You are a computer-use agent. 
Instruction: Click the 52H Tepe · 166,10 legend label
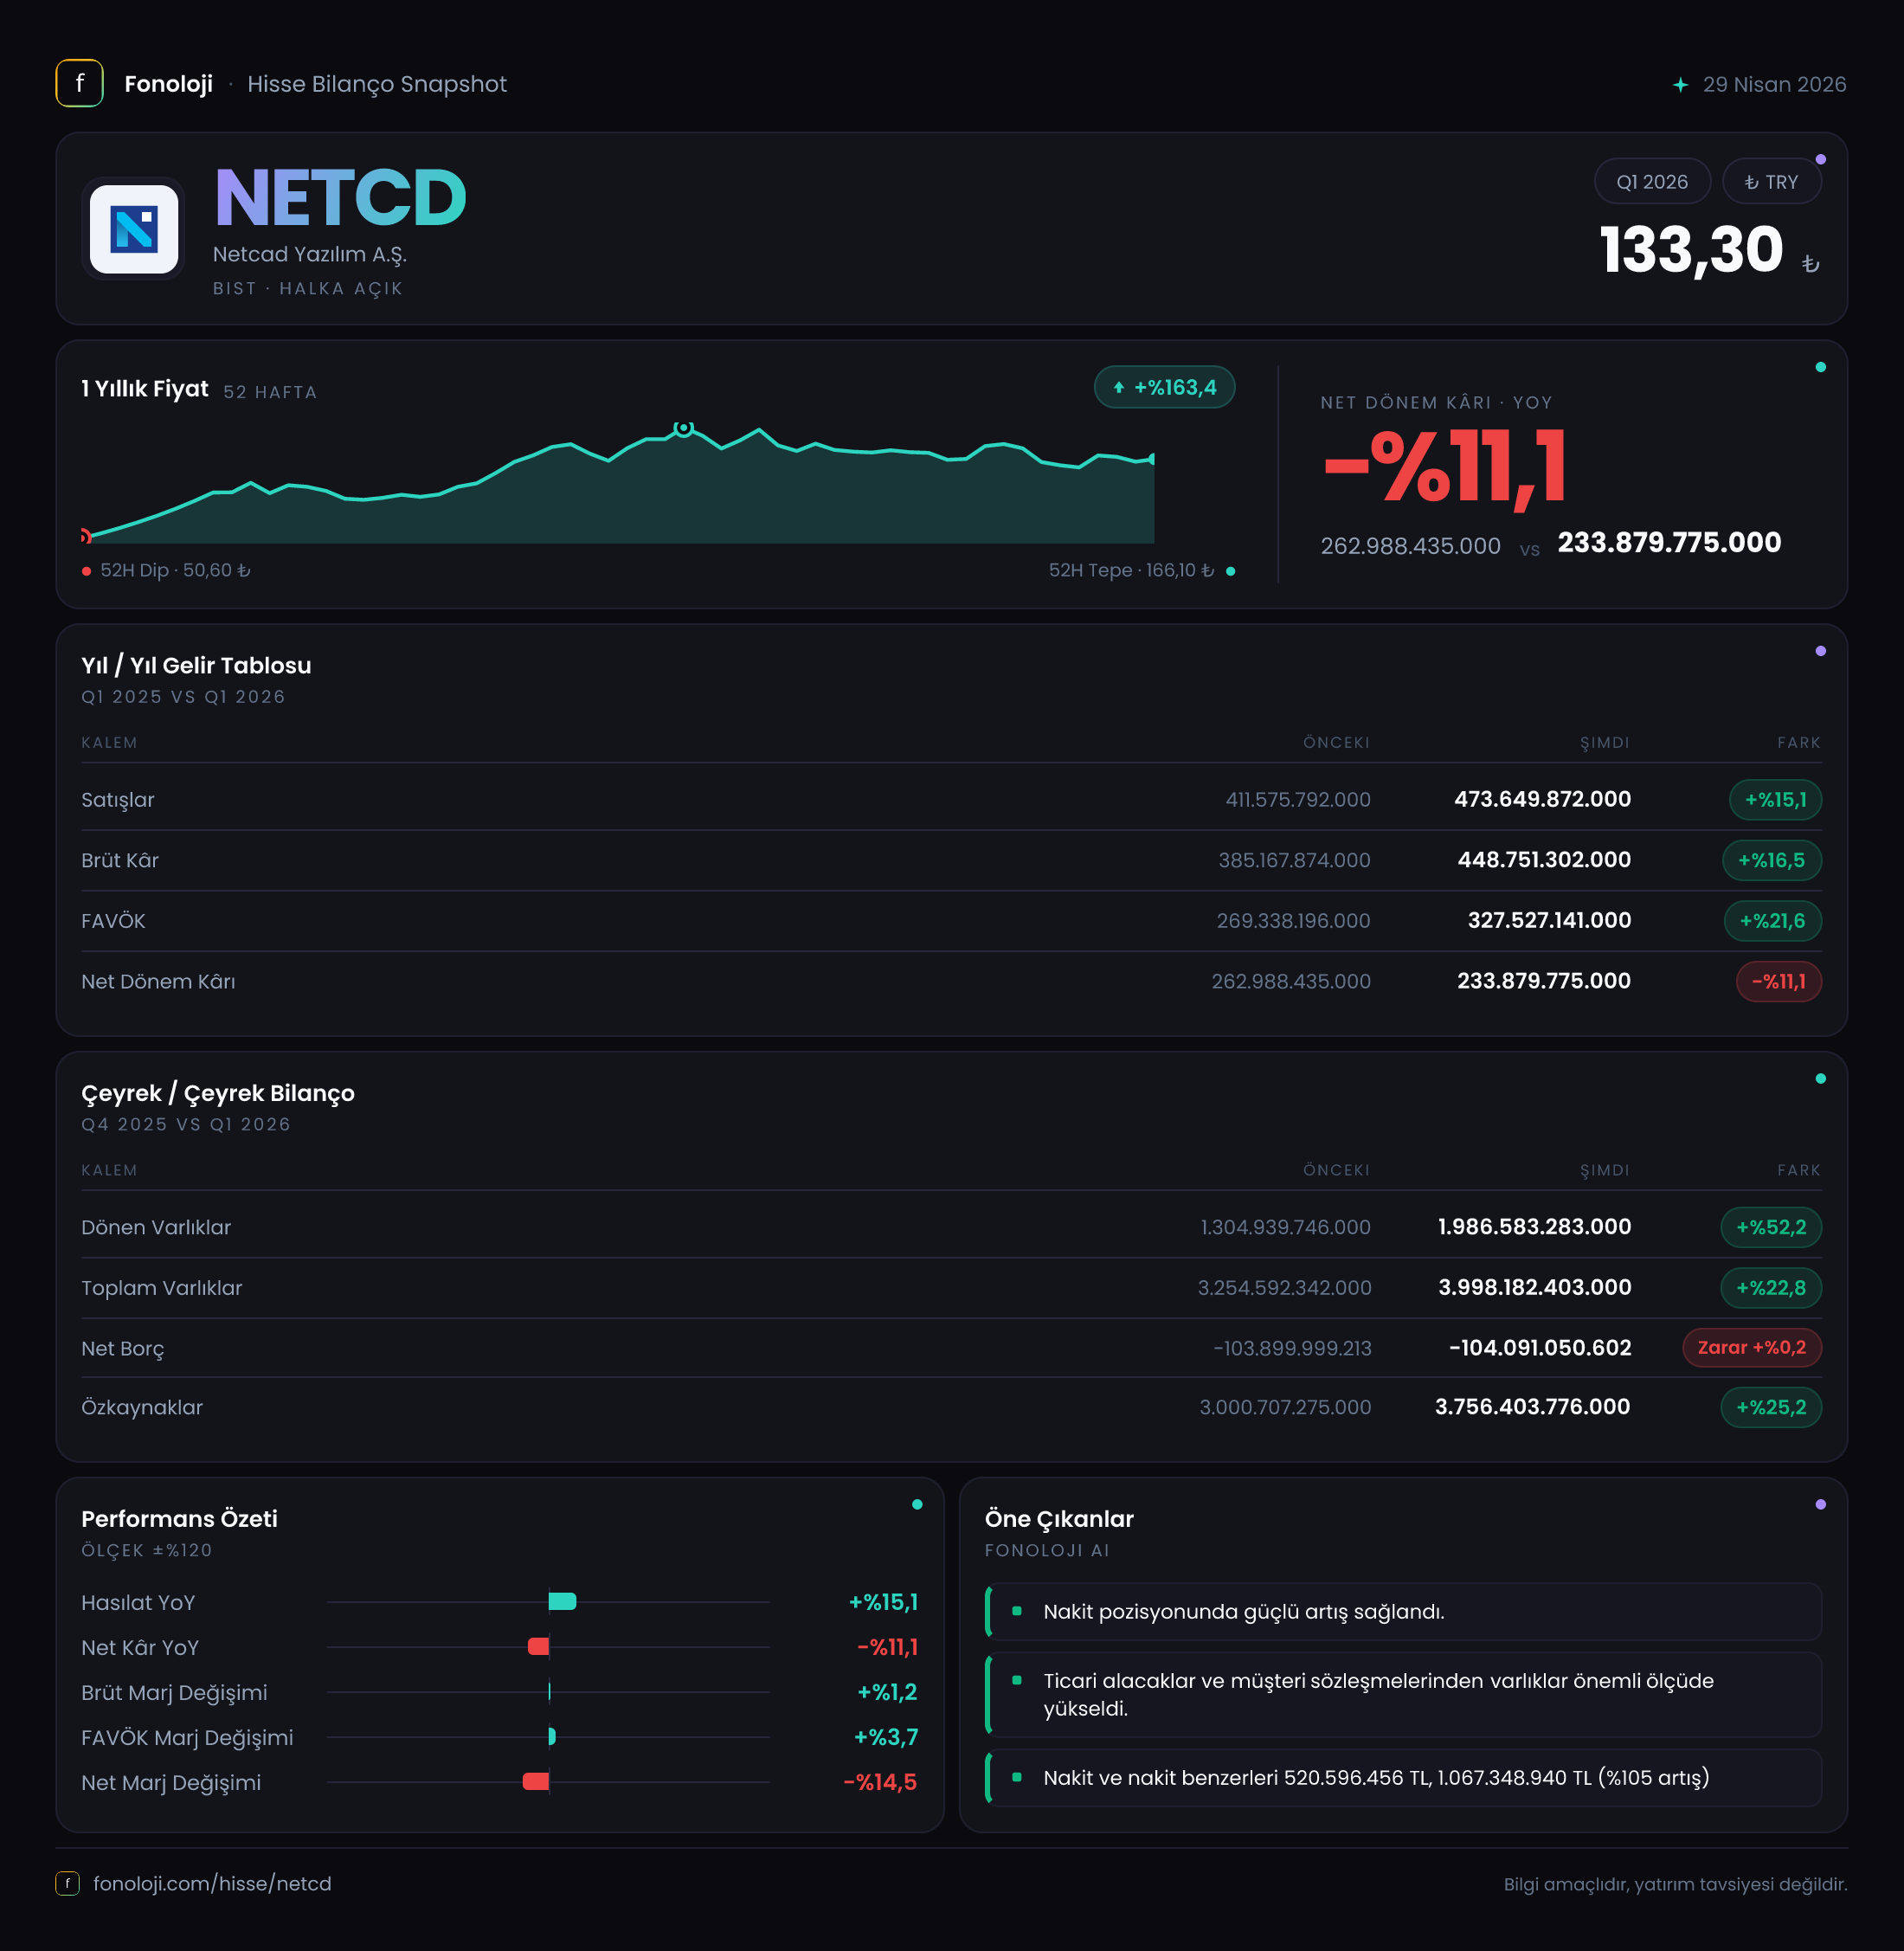pyautogui.click(x=1131, y=570)
